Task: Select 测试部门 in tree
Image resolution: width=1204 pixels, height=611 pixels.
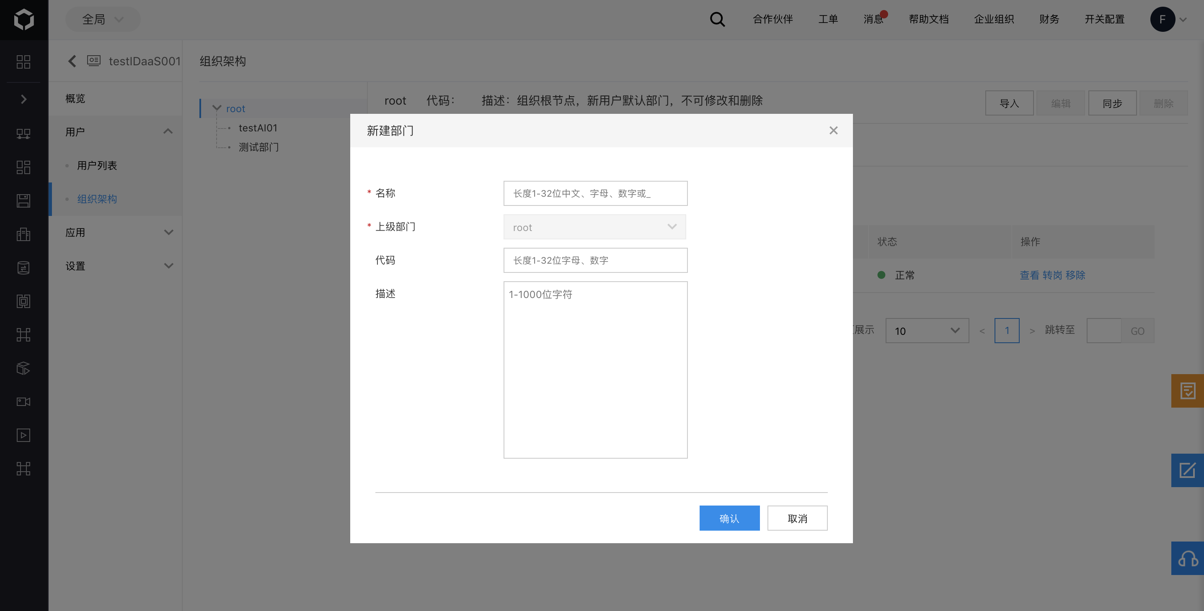Action: [x=258, y=147]
